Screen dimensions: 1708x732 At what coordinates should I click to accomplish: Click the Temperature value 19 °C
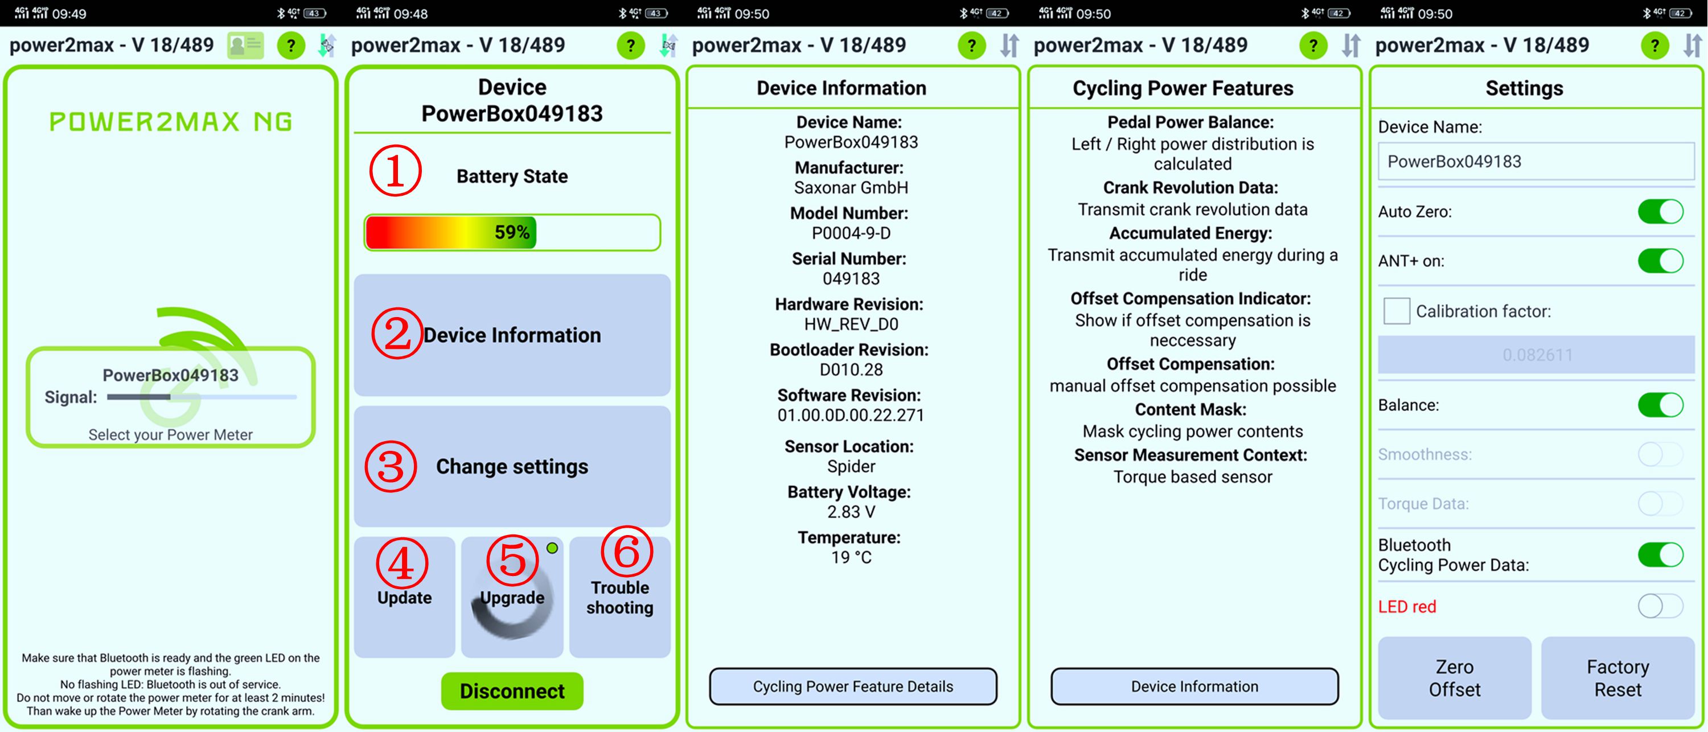[851, 558]
